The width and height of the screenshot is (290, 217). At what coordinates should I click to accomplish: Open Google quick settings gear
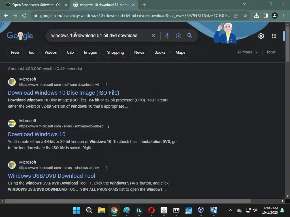click(x=261, y=36)
